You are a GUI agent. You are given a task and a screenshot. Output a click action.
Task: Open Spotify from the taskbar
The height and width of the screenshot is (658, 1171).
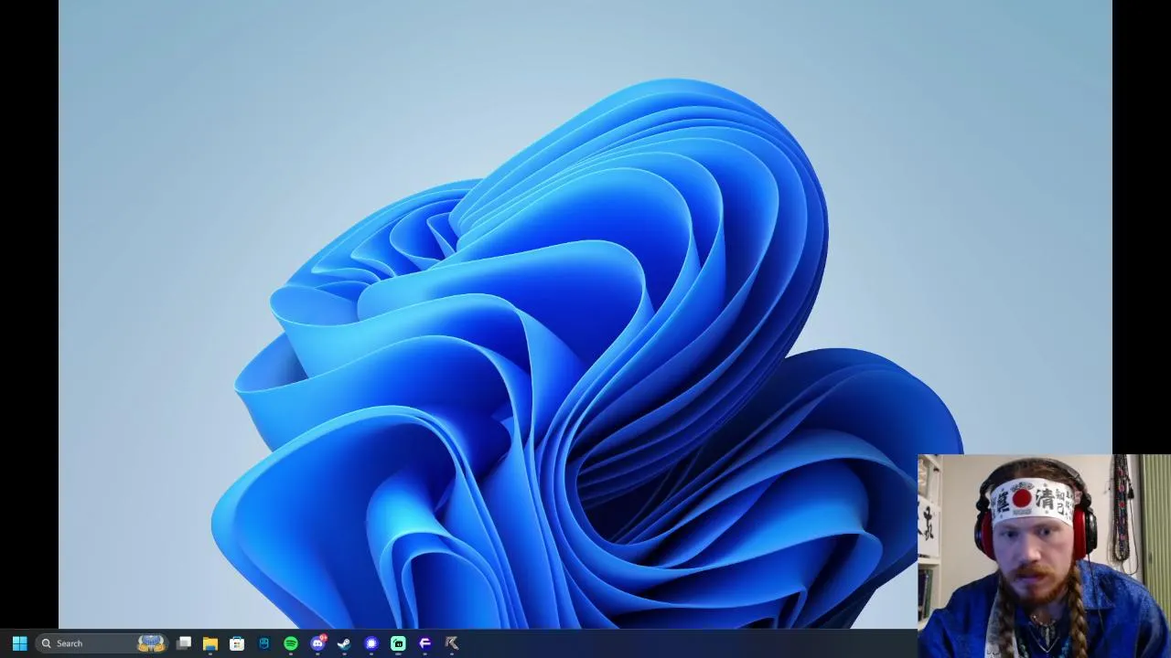(291, 643)
